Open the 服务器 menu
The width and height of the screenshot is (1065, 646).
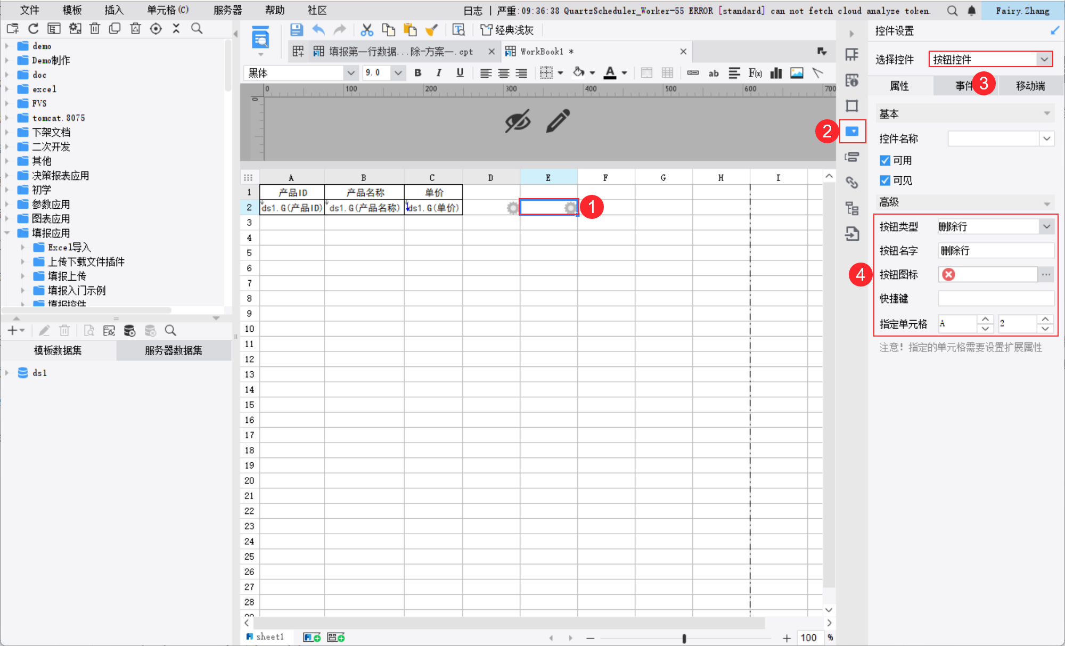[x=227, y=10]
